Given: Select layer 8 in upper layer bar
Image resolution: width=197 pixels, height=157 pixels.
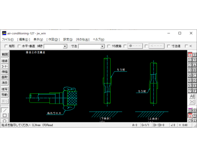Looking at the screenshot, I should 195,55.
